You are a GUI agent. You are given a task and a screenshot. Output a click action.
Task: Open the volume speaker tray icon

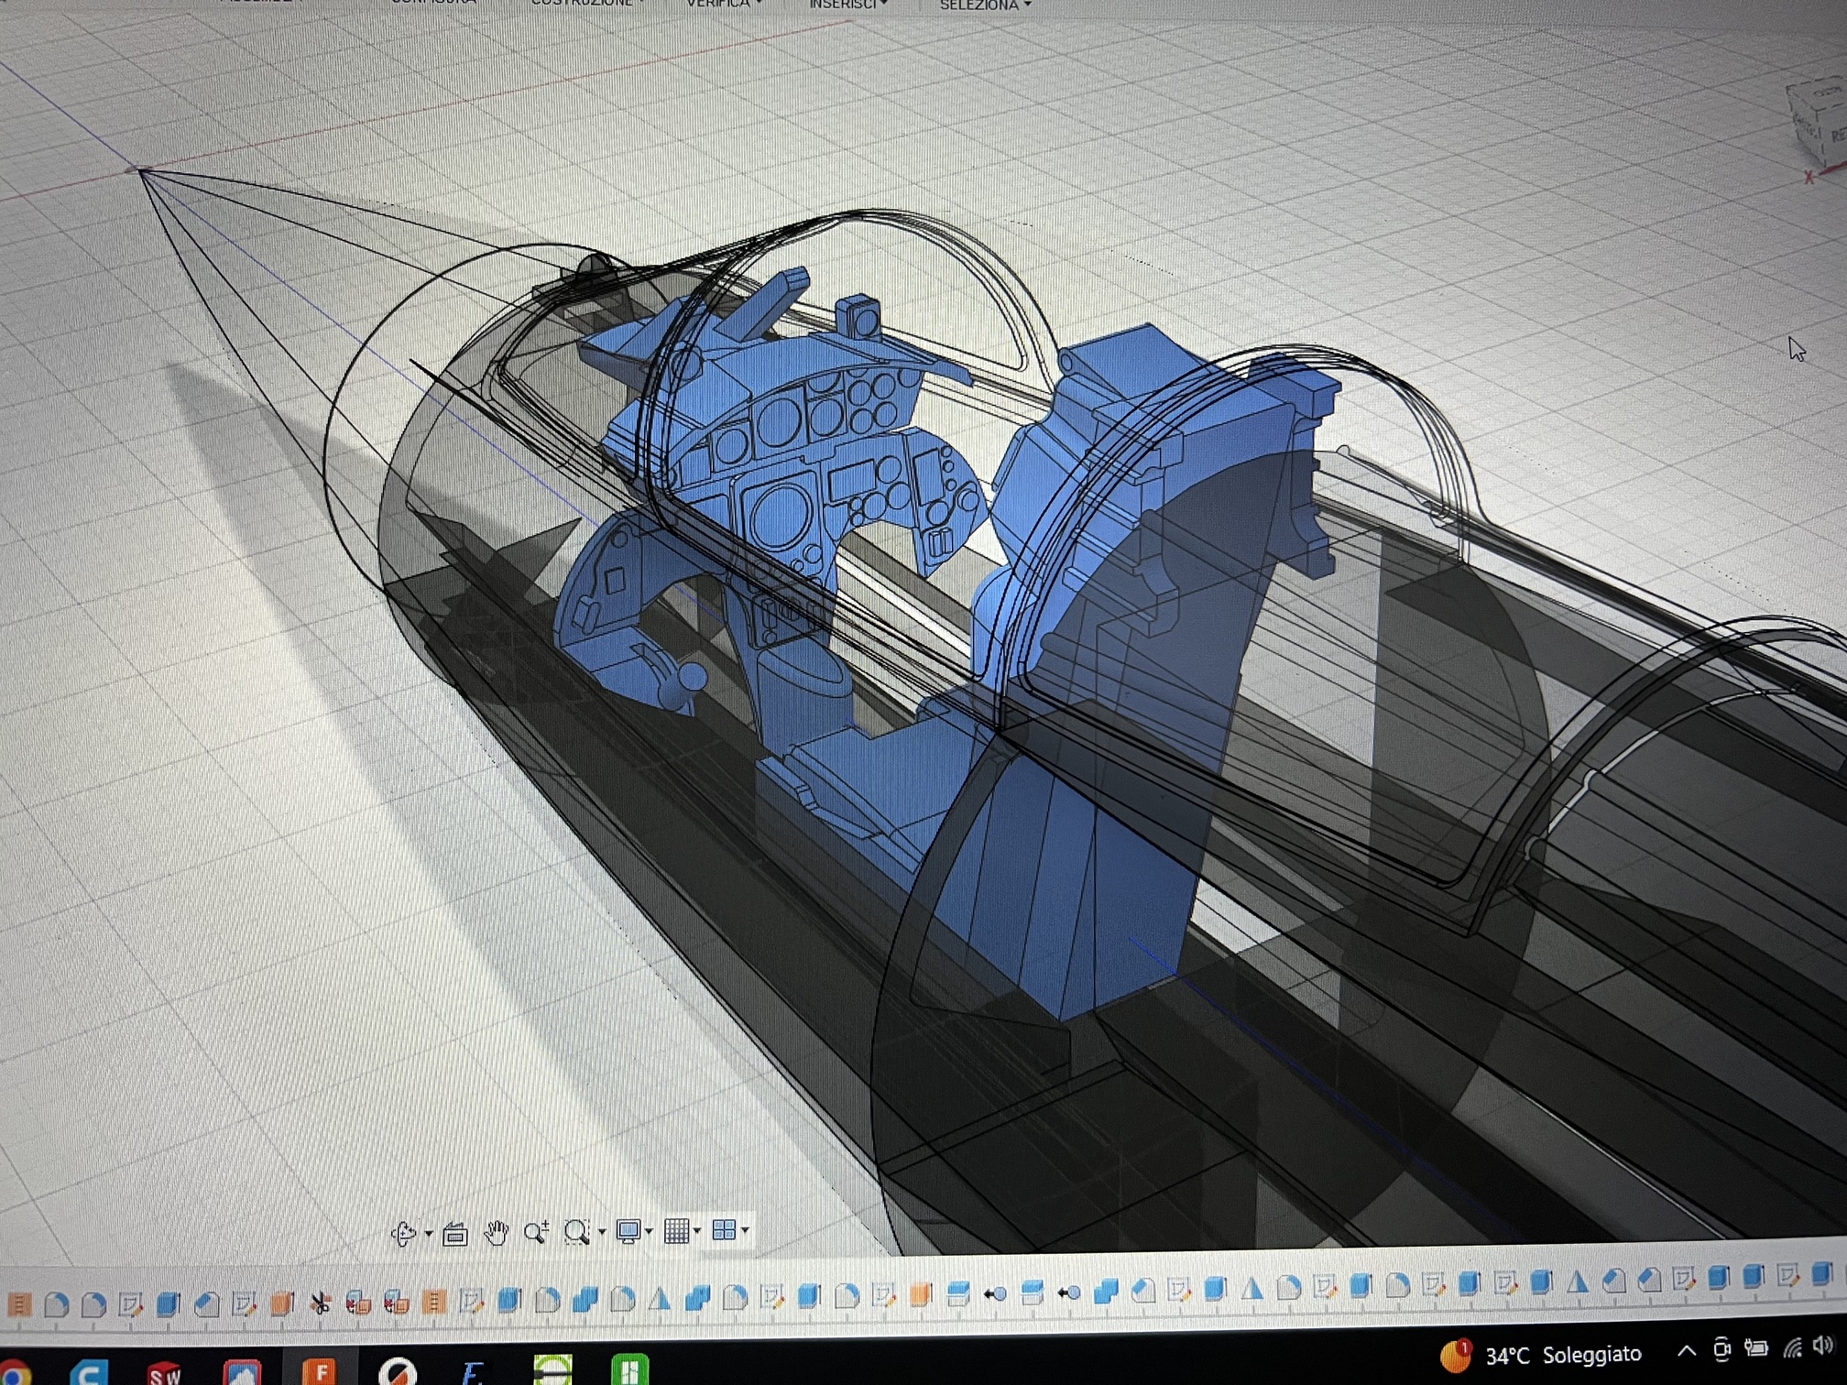pos(1823,1346)
